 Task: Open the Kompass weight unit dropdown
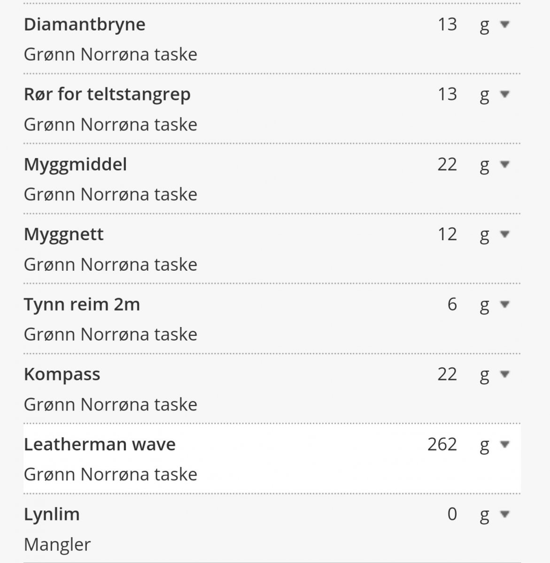(504, 374)
